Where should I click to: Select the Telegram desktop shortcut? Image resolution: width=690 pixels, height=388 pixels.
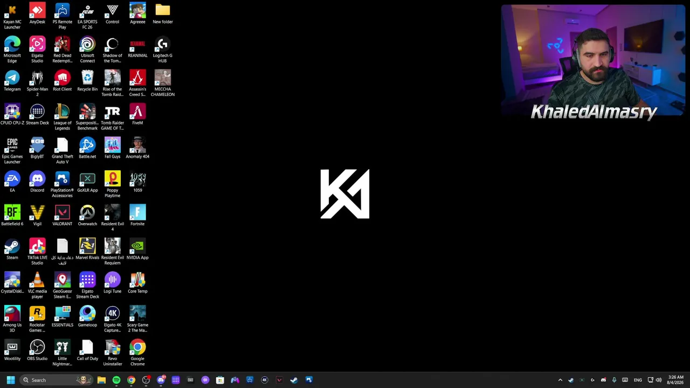(12, 81)
